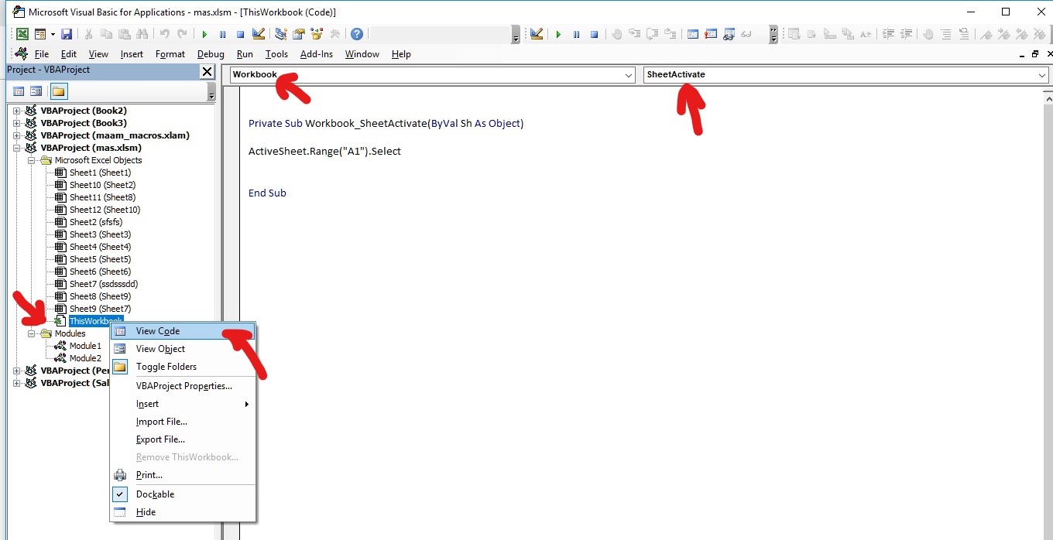
Task: Expand VBAProject (Book2) tree node
Action: click(x=17, y=111)
